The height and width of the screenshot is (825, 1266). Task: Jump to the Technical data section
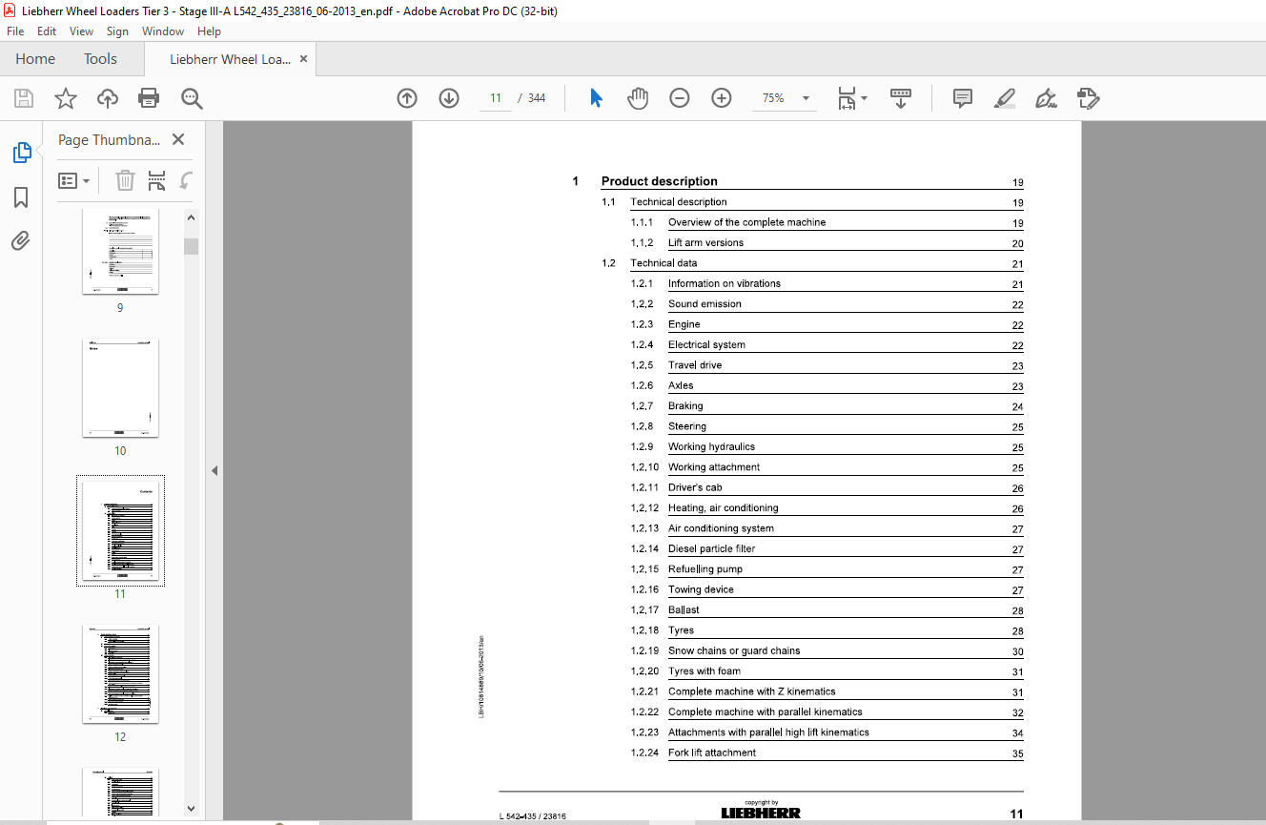(x=664, y=263)
